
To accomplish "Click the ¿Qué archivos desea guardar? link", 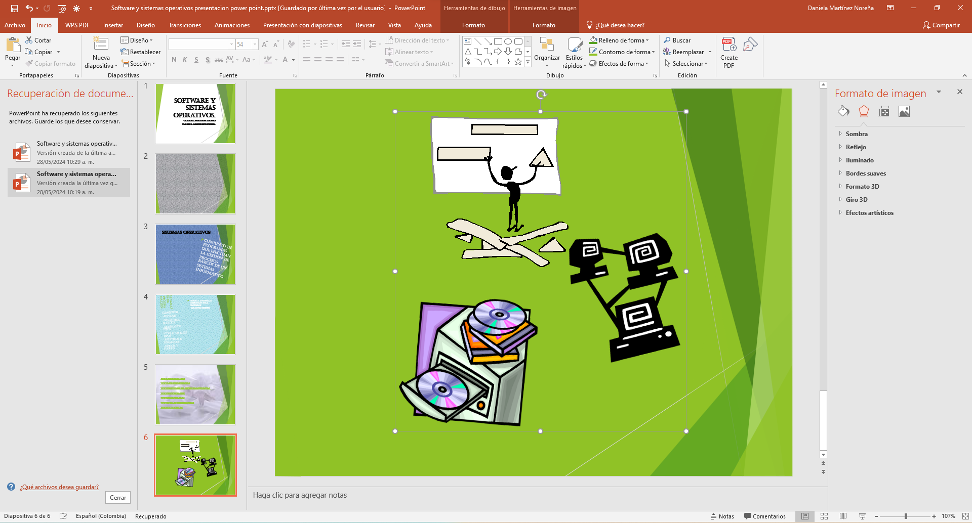I will click(59, 487).
